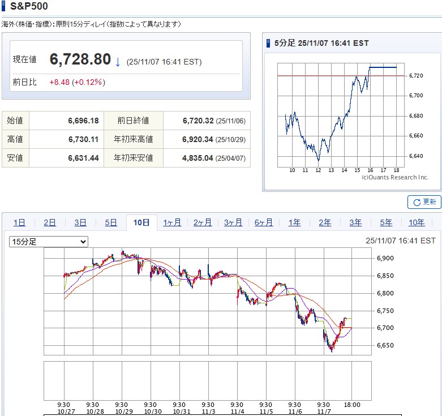View the 3年 chart range
Screen dimensions: 442x416
pyautogui.click(x=355, y=223)
